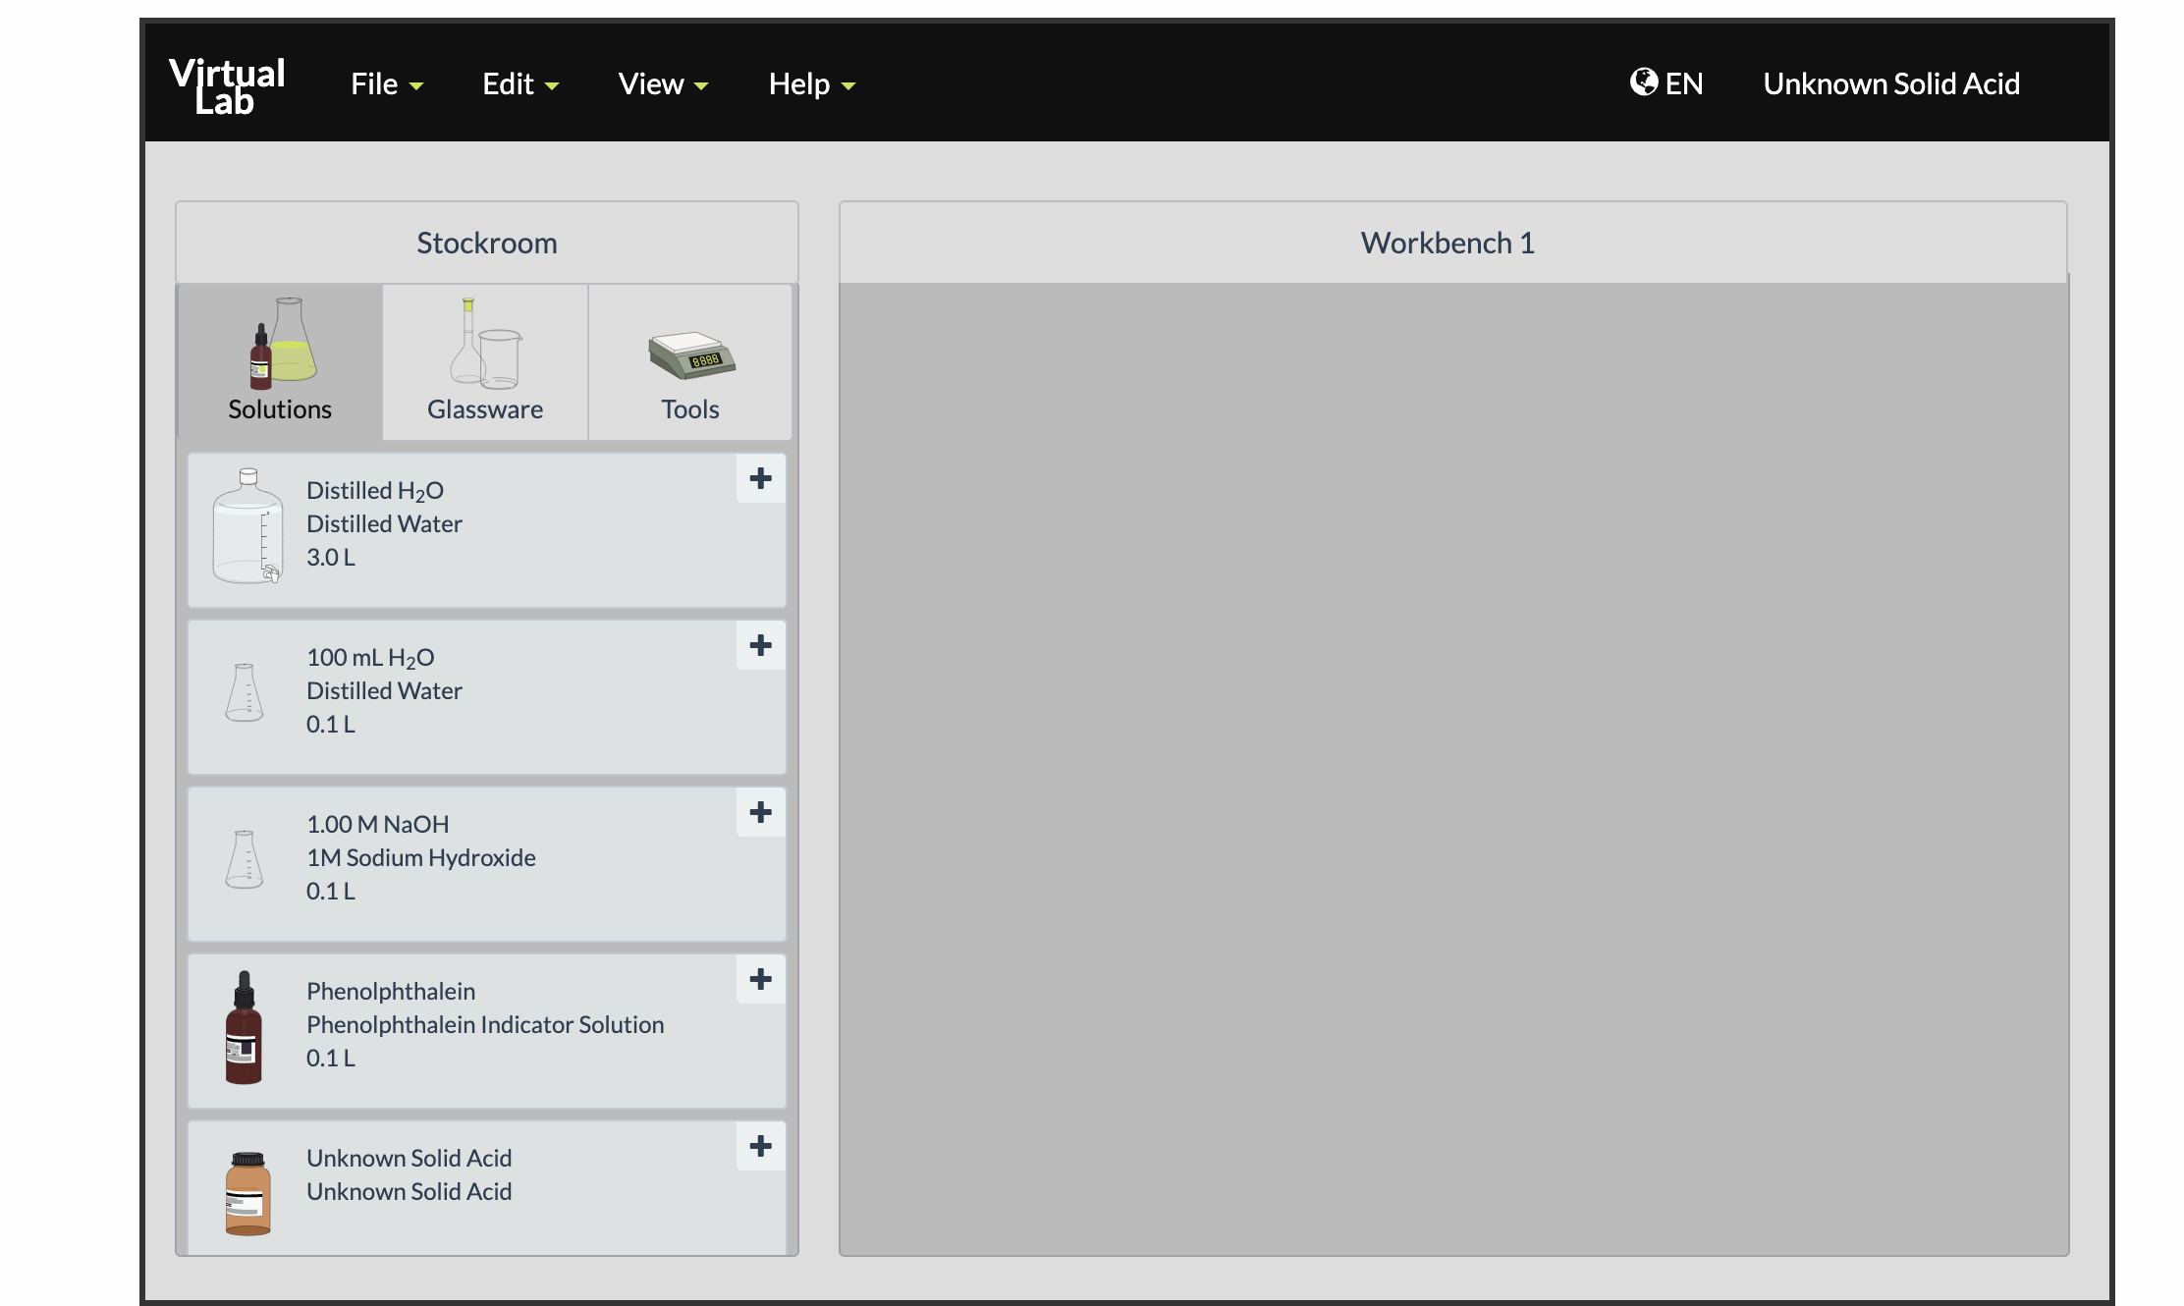The width and height of the screenshot is (2184, 1306).
Task: Click the 100 mL H2O flask icon
Action: pyautogui.click(x=245, y=693)
